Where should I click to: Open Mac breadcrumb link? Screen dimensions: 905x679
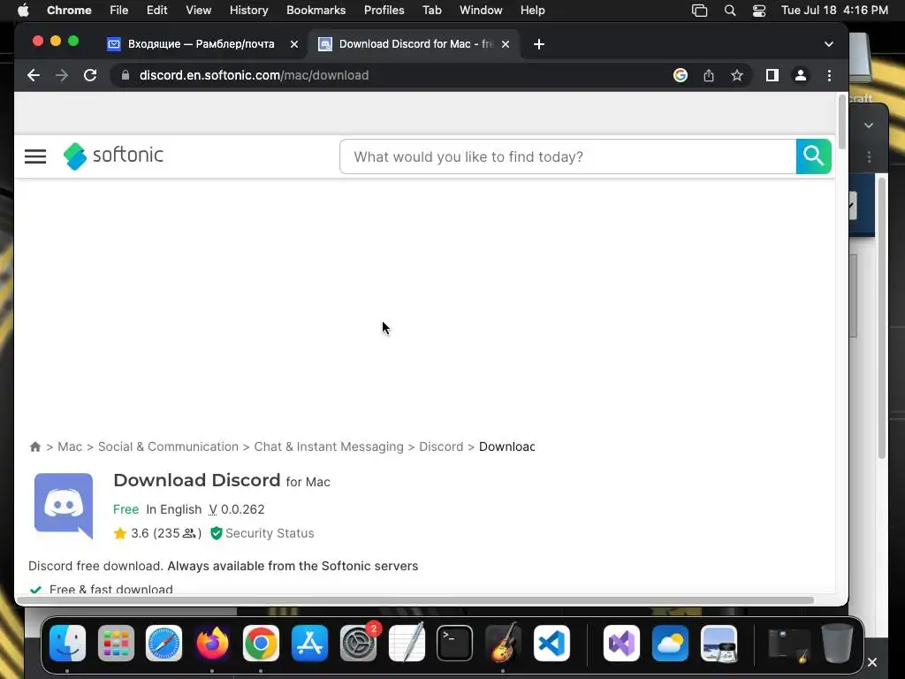(x=70, y=446)
